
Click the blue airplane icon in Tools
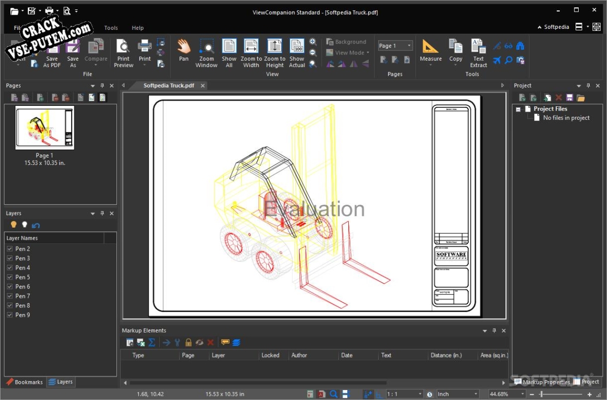point(497,60)
